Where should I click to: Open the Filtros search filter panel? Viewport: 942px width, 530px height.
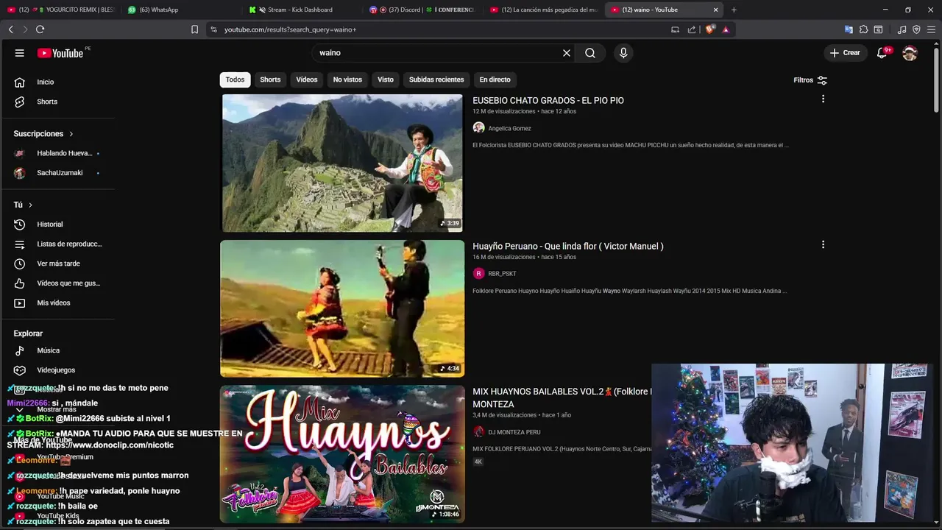pyautogui.click(x=810, y=80)
